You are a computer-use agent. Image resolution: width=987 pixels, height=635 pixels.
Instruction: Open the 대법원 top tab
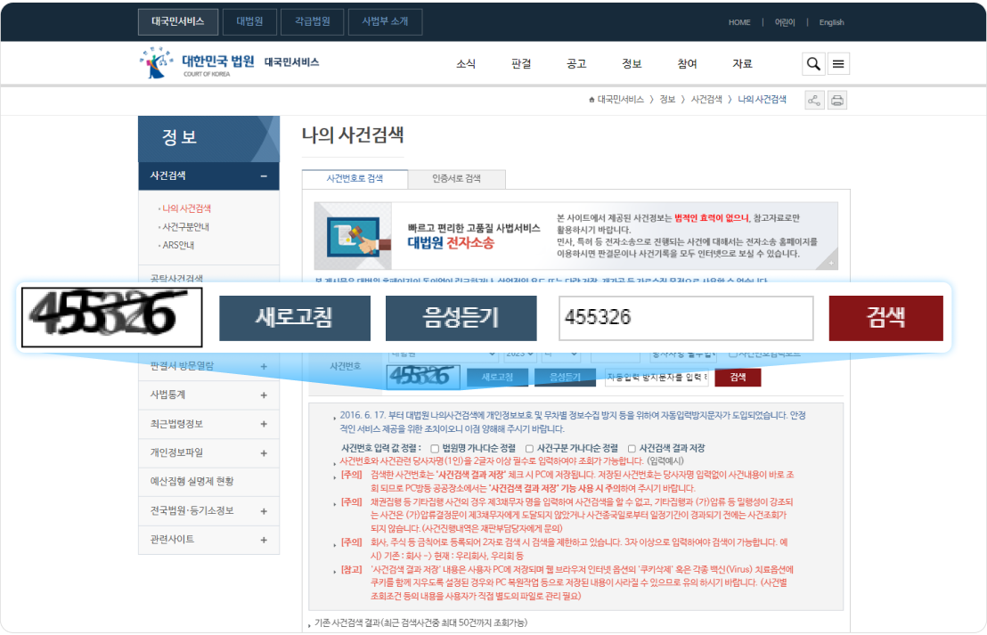250,21
